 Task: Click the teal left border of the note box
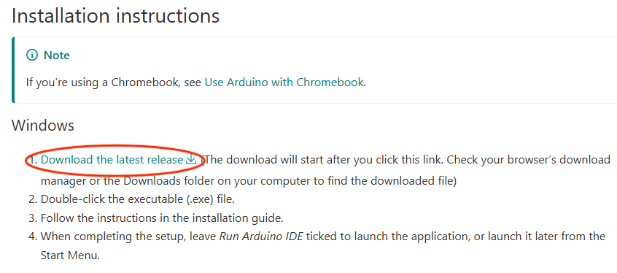tap(13, 70)
